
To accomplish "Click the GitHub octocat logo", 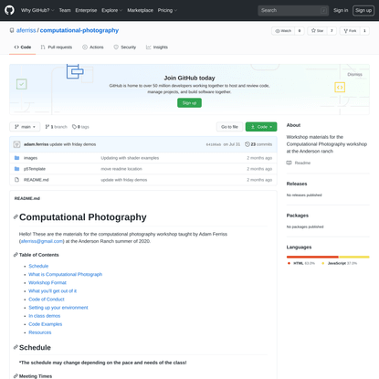I will (9, 10).
